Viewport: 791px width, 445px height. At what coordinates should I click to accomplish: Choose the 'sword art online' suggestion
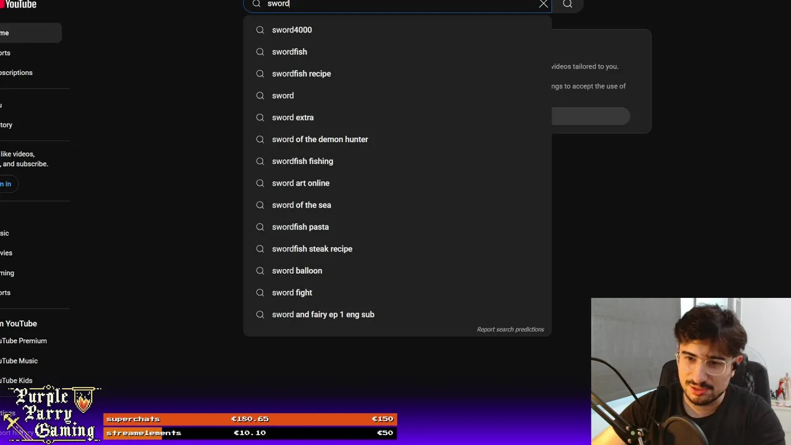click(397, 183)
